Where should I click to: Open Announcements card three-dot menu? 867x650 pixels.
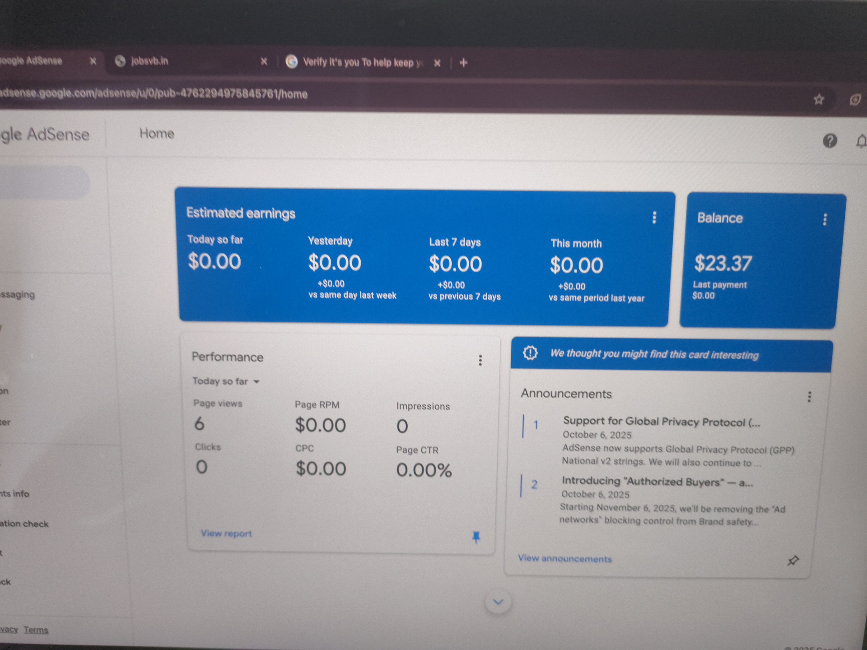point(809,397)
